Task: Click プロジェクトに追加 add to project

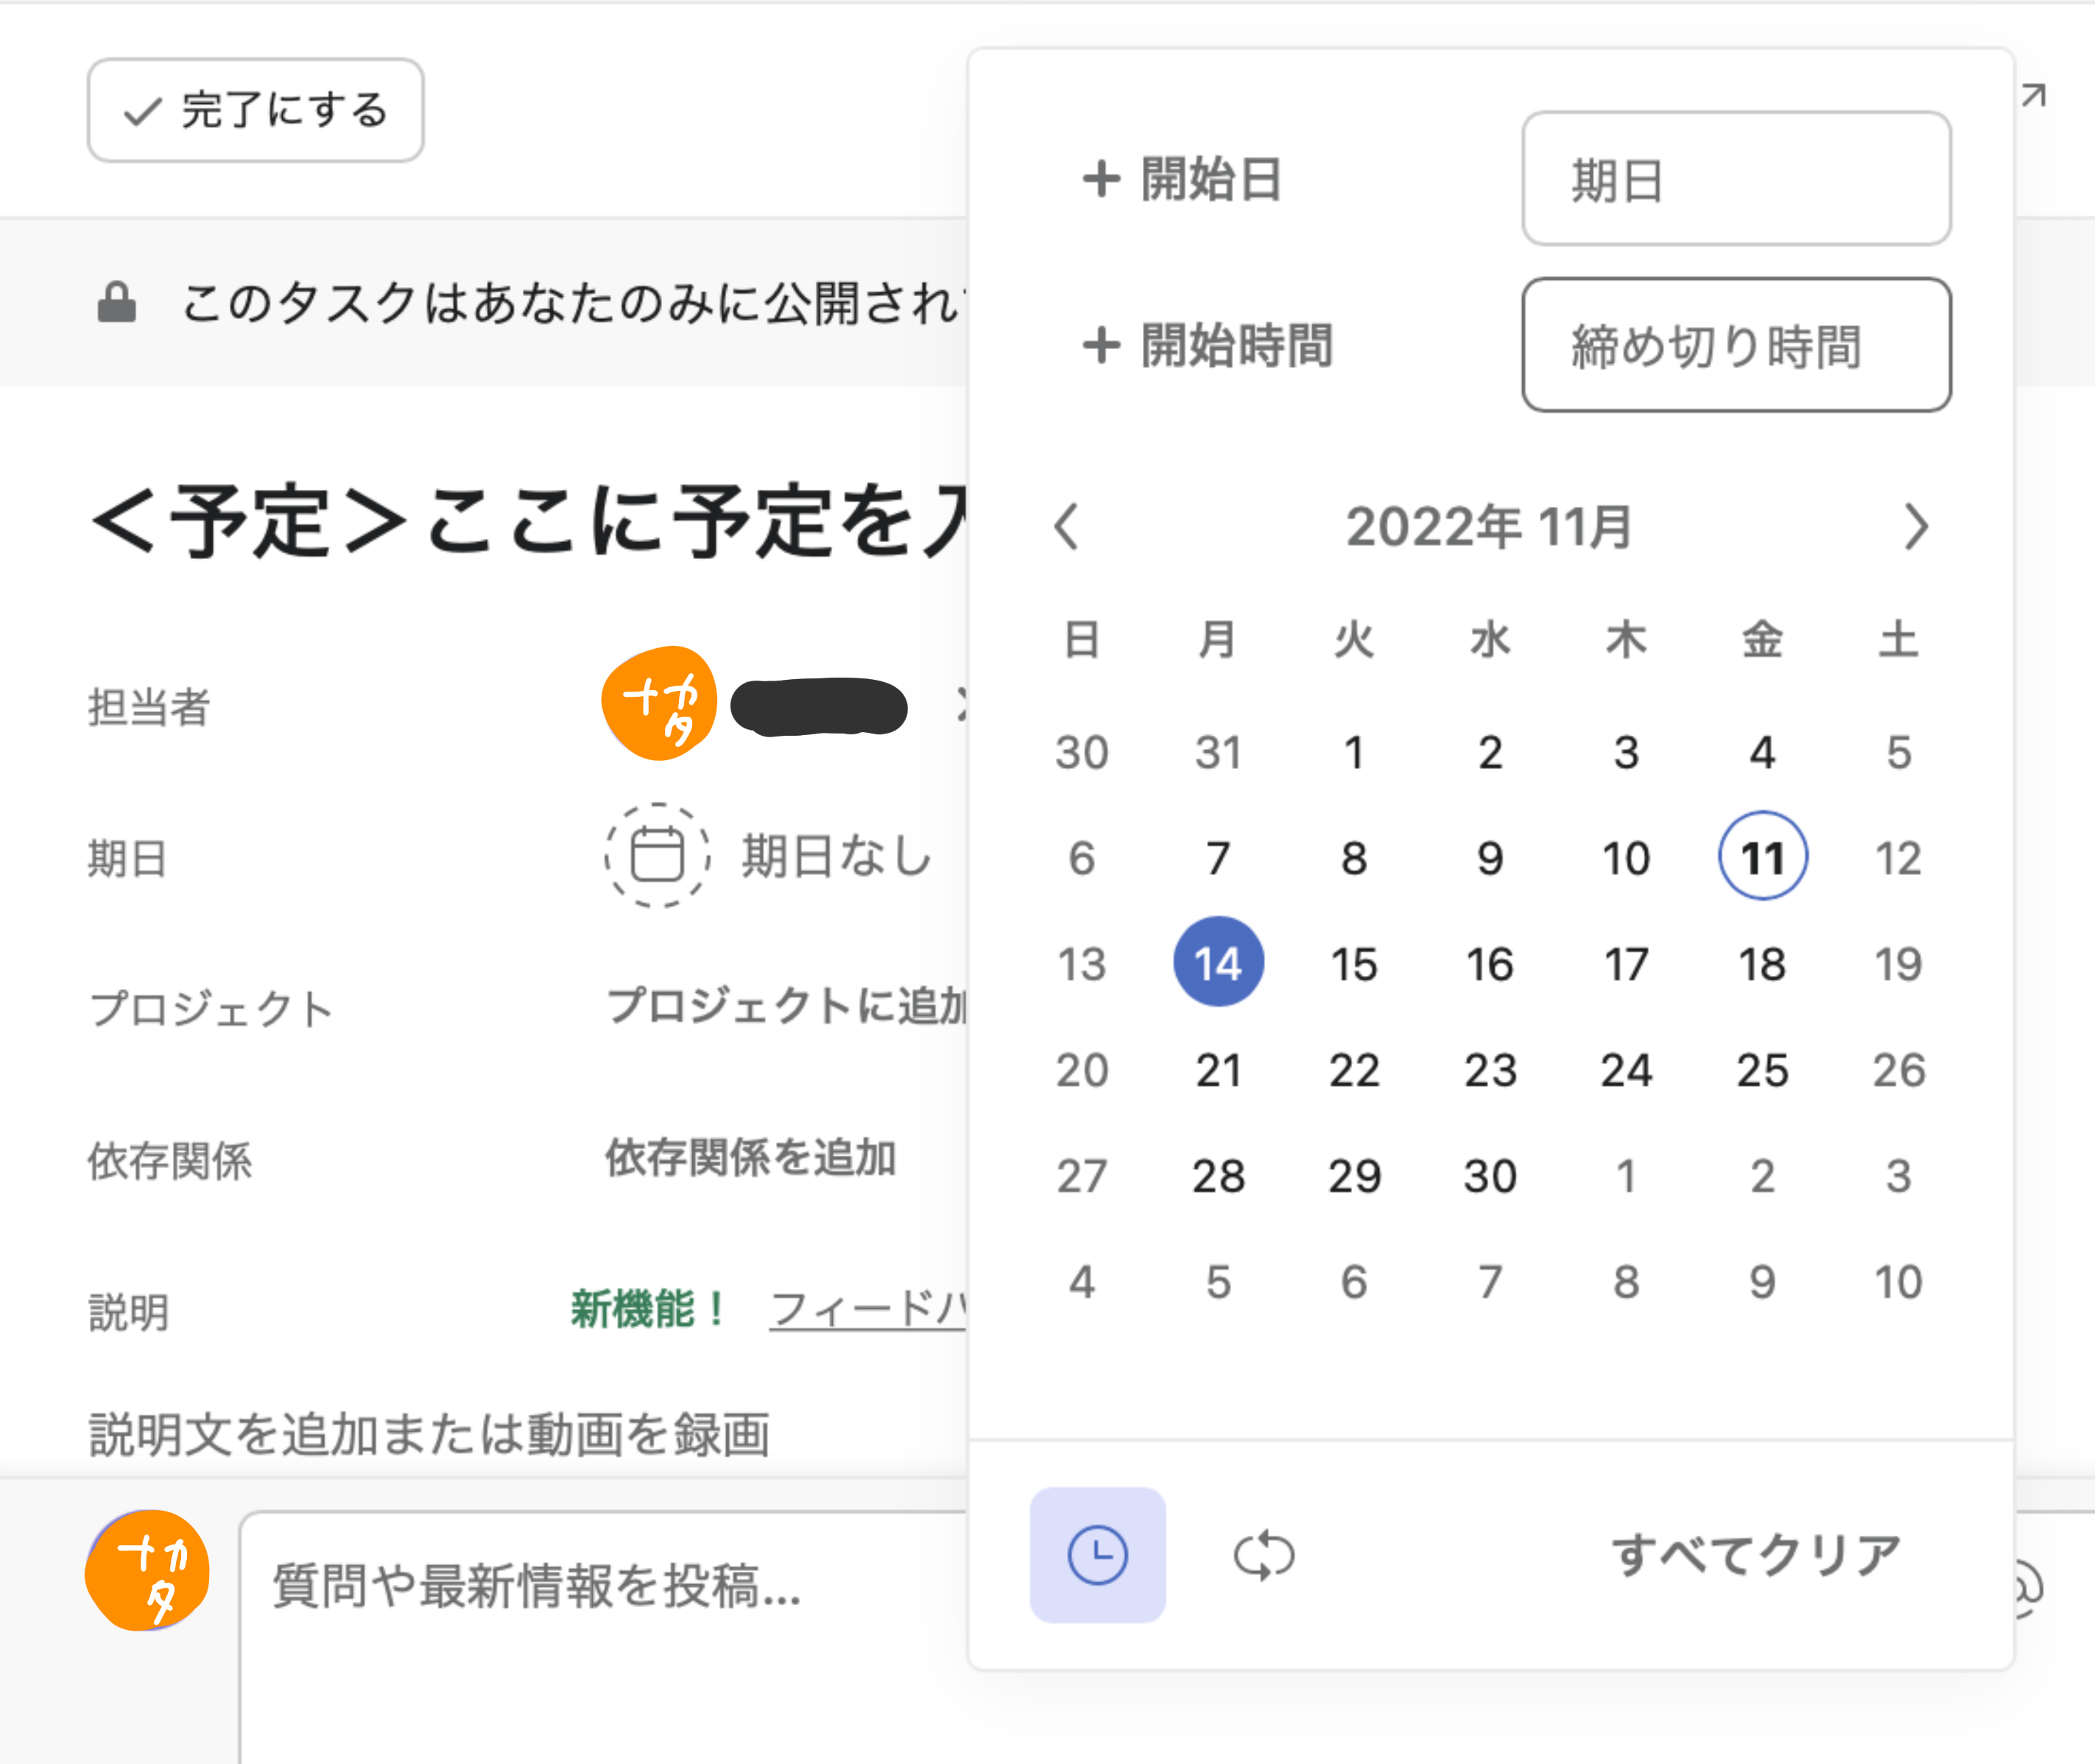Action: click(x=786, y=1006)
